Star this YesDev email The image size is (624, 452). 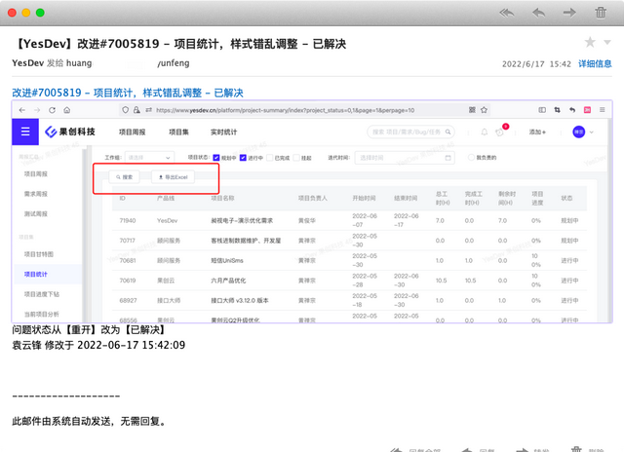click(x=590, y=42)
